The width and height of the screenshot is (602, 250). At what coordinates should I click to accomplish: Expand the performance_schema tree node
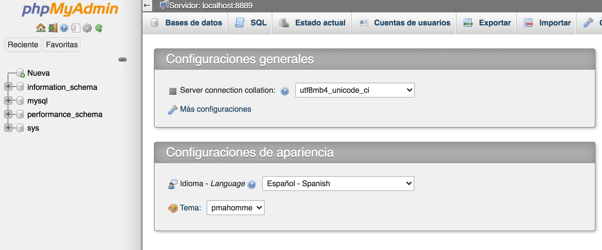(8, 114)
